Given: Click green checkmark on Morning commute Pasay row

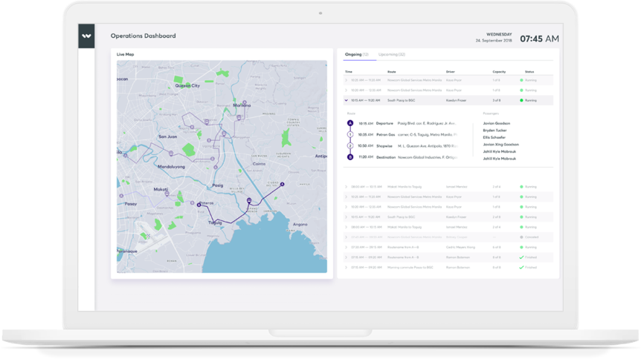Looking at the screenshot, I should [522, 266].
